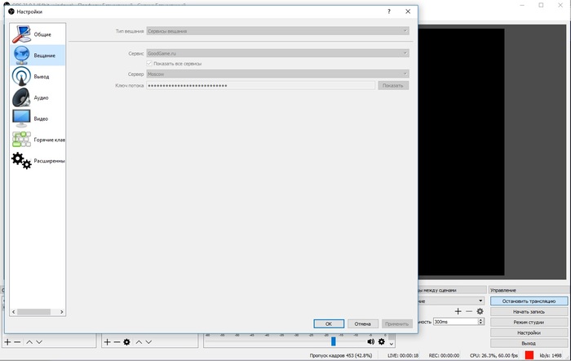Open the Сервер dropdown showing Moscow
571x361 pixels.
(277, 74)
